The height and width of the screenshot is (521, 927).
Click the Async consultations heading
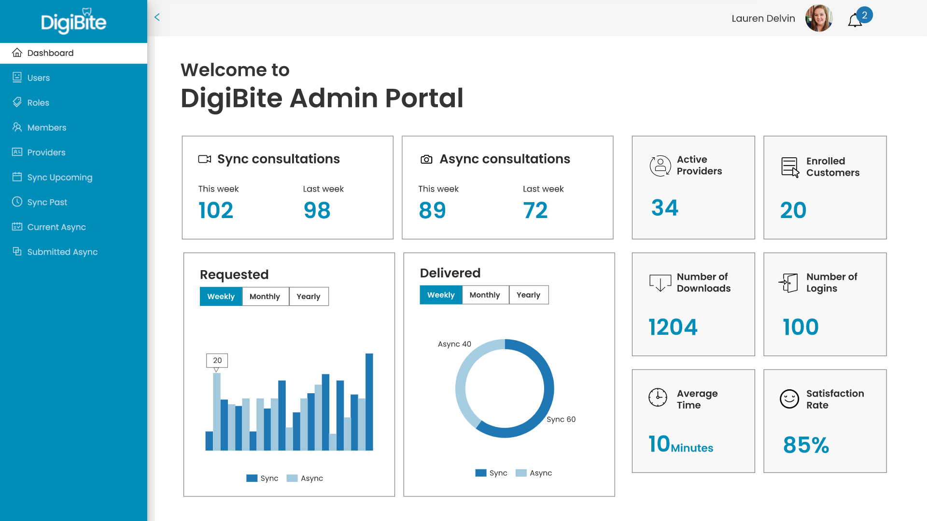coord(505,159)
